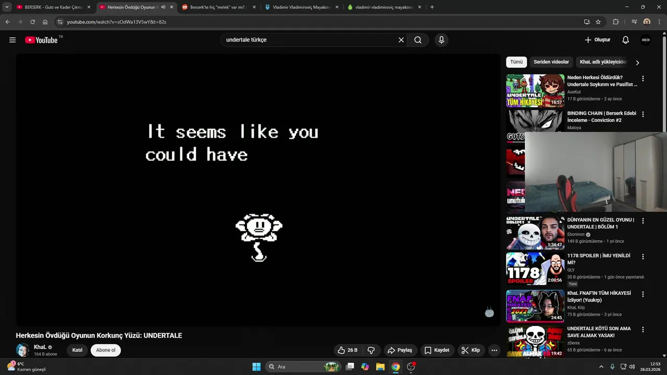
Task: Dislike the Undertale video
Action: pyautogui.click(x=372, y=350)
